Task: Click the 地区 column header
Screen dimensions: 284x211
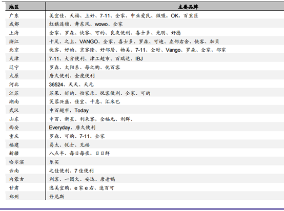Action: (14, 7)
